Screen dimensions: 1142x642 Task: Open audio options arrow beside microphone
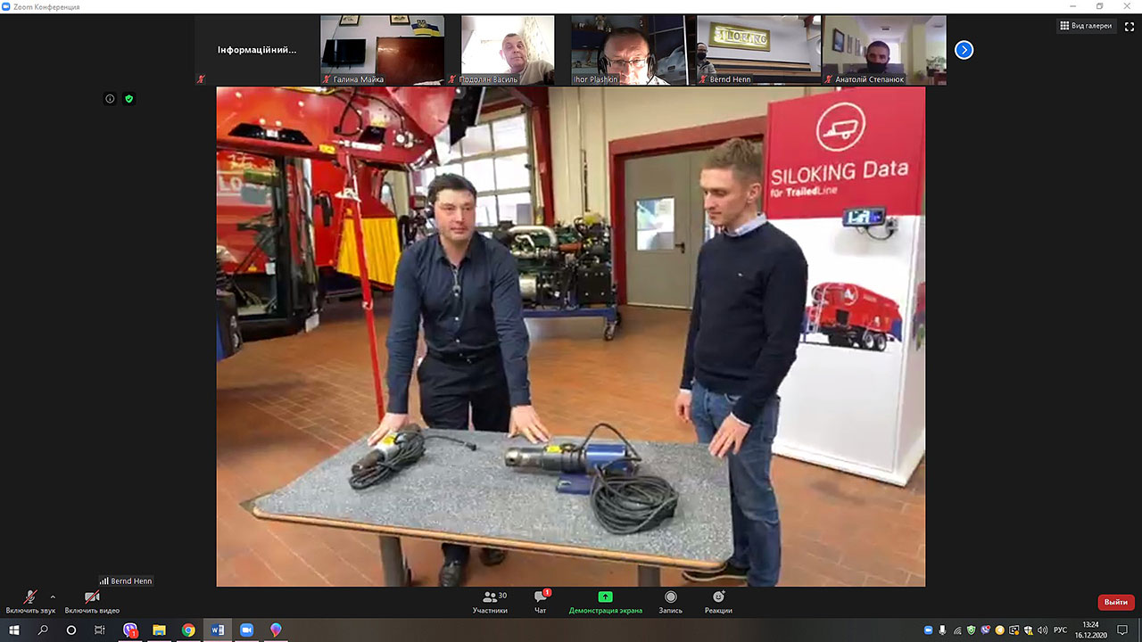point(53,597)
